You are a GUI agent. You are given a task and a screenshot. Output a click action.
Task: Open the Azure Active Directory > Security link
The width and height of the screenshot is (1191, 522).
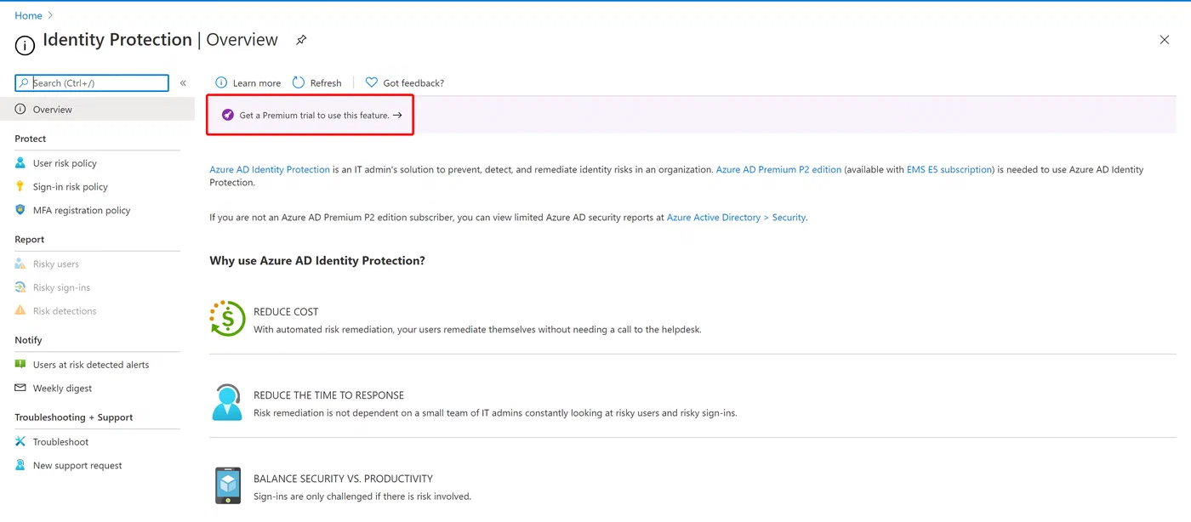(x=736, y=217)
